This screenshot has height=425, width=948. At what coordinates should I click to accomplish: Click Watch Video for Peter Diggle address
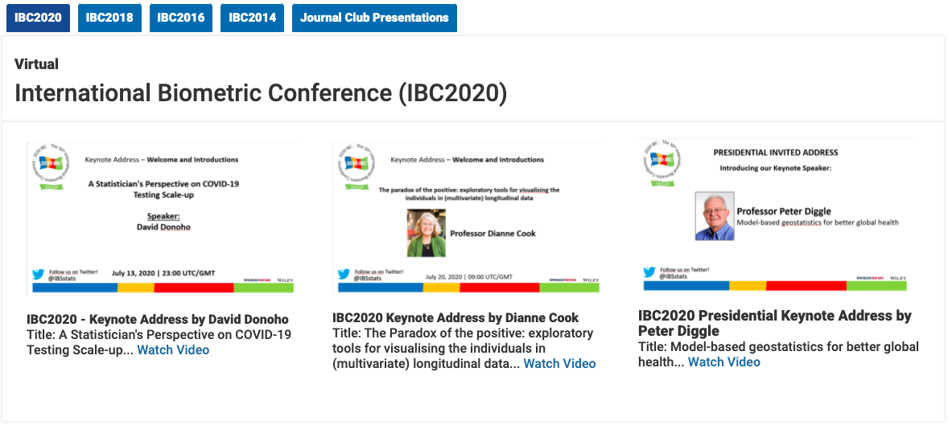point(723,362)
